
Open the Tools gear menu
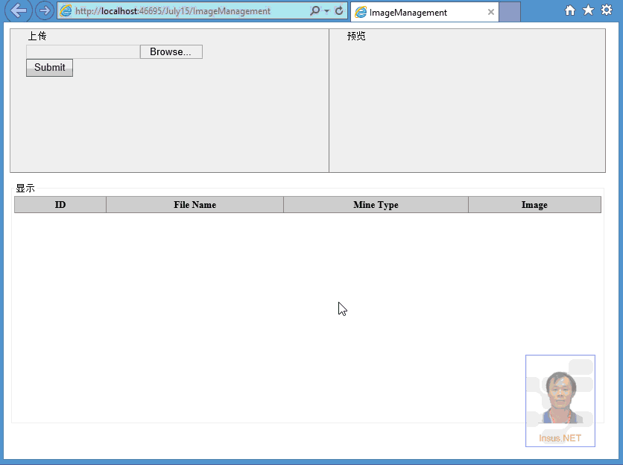click(x=607, y=10)
